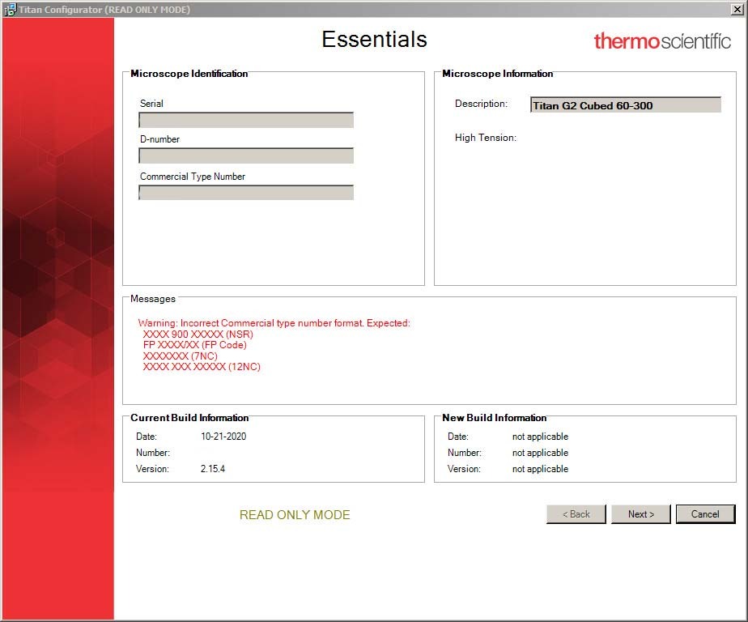
Task: Click the Essentials page heading
Action: [374, 40]
